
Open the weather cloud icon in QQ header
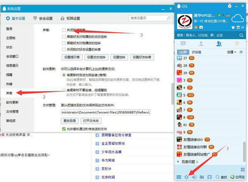pos(238,18)
